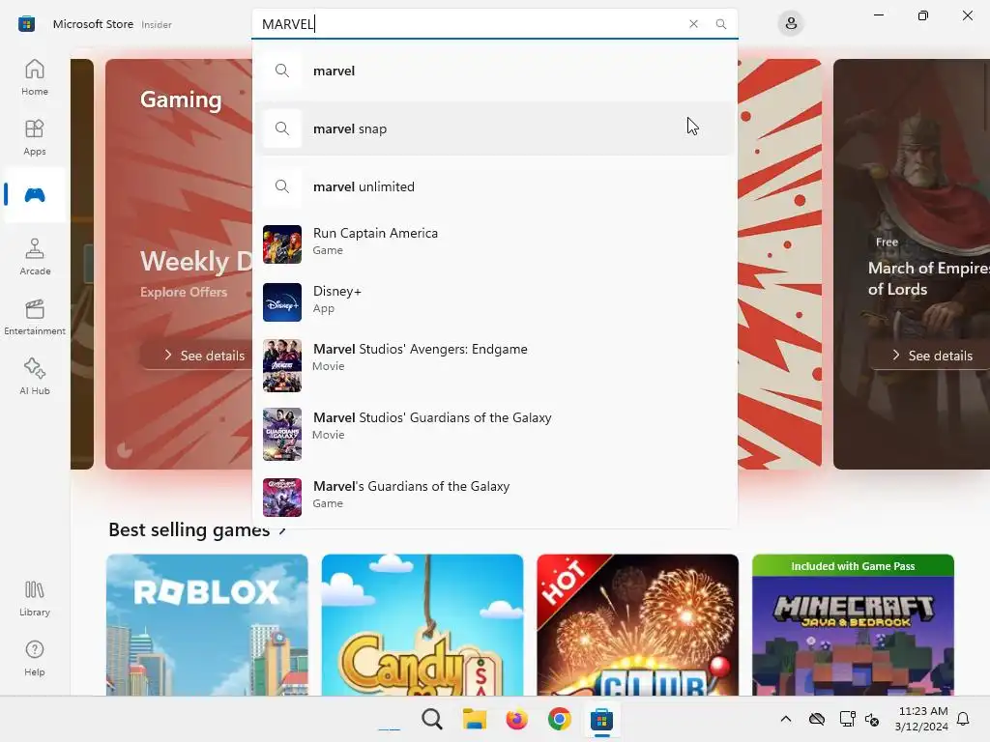Click the muted volume tray icon

873,719
